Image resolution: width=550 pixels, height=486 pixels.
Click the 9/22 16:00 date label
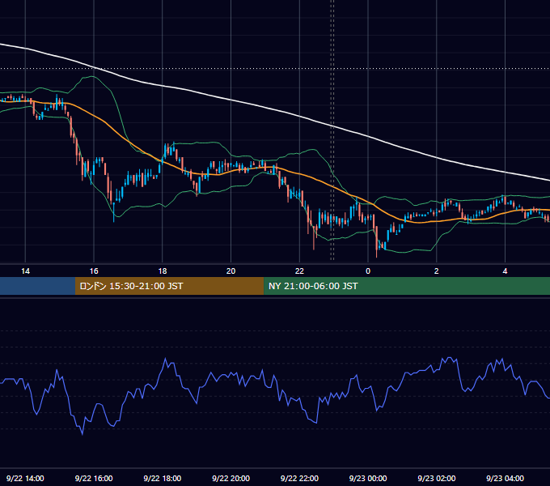point(94,478)
